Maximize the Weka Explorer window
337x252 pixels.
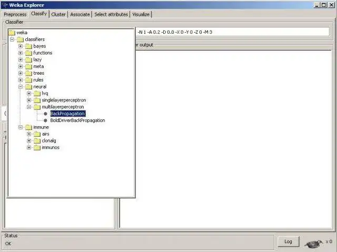click(324, 5)
